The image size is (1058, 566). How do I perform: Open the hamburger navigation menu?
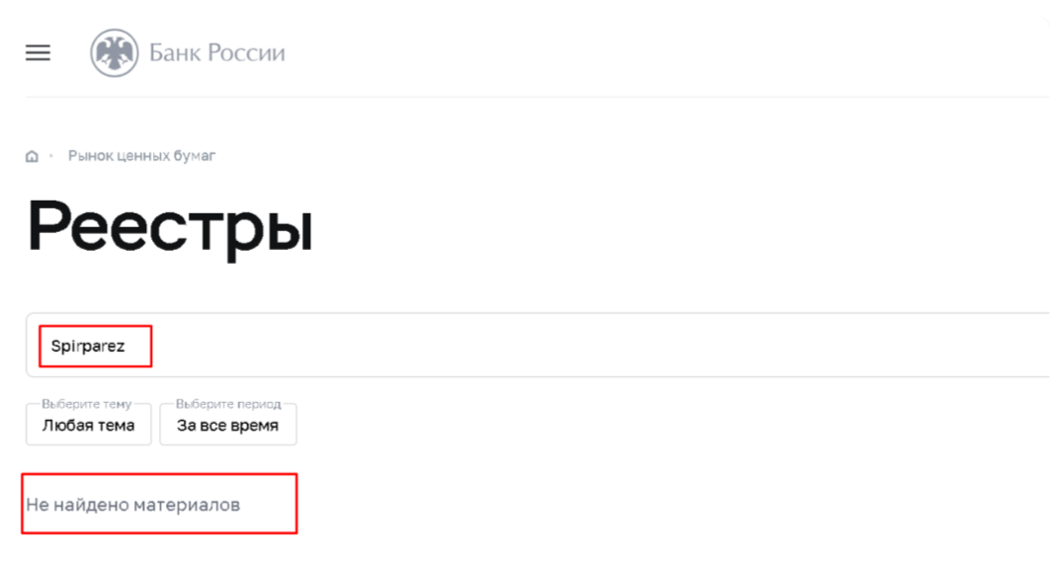[38, 52]
